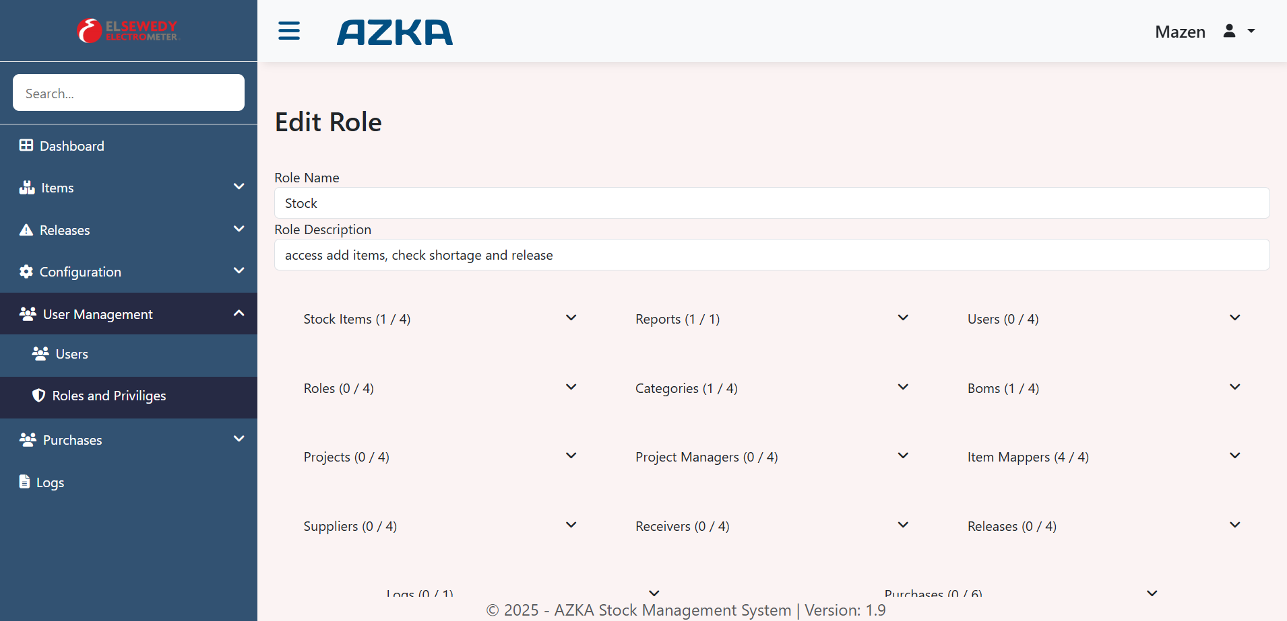Screen dimensions: 1287x621
Task: Click the Logs document icon
Action: (25, 482)
